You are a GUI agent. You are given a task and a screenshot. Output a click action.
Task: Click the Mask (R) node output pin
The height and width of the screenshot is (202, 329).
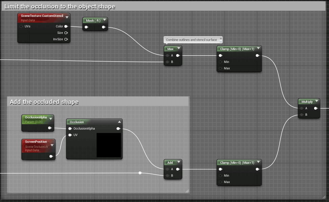103,27
